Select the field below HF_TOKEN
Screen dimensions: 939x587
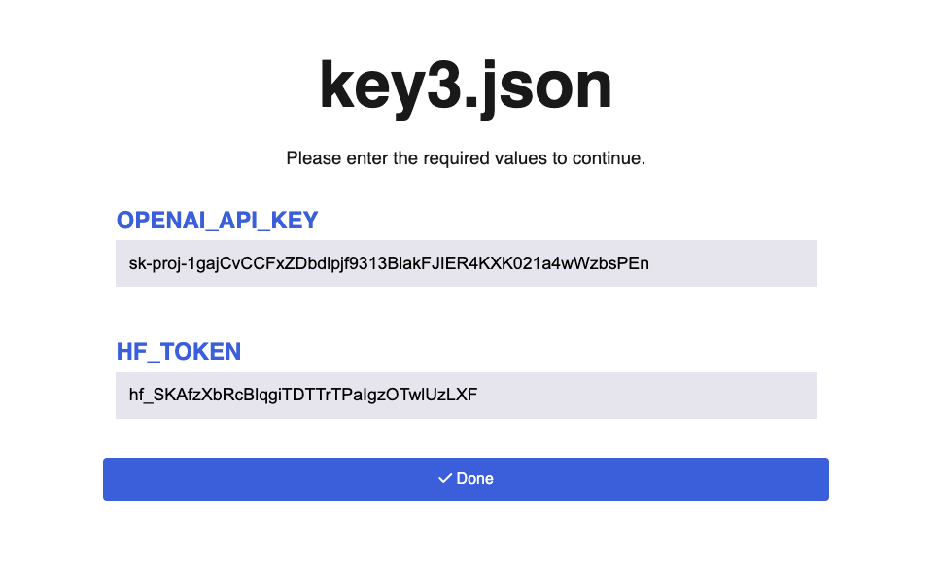point(466,396)
